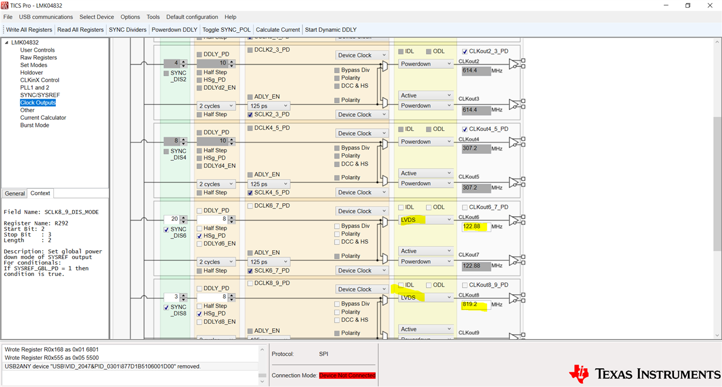
Task: Click the CLKout6 frequency field 122.88
Action: (475, 227)
